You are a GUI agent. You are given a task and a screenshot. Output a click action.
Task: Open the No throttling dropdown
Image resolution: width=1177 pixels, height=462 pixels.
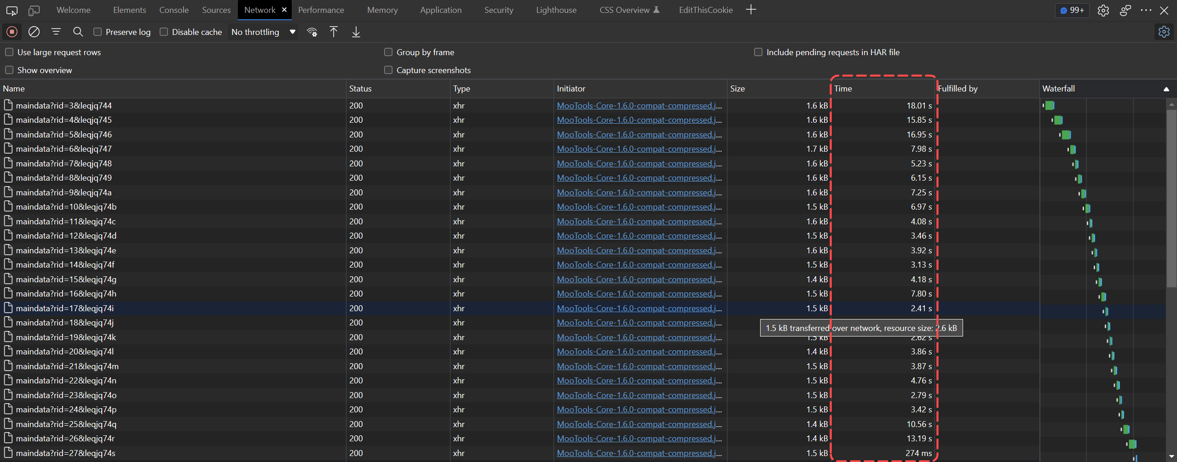[x=262, y=32]
